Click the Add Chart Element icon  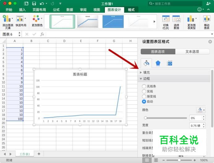[6, 19]
